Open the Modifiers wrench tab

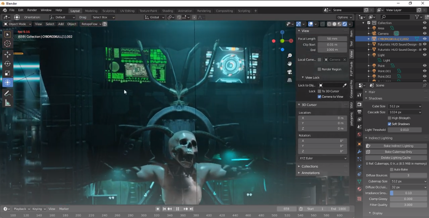(359, 152)
